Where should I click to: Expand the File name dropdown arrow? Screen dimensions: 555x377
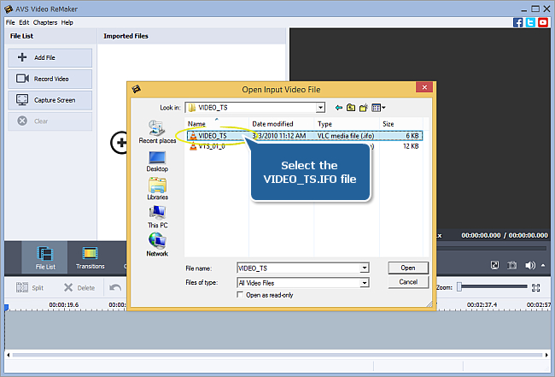click(x=365, y=268)
